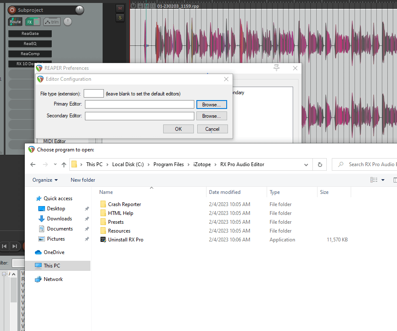Toggle the media item power icon
397x331 pixels.
point(133,5)
